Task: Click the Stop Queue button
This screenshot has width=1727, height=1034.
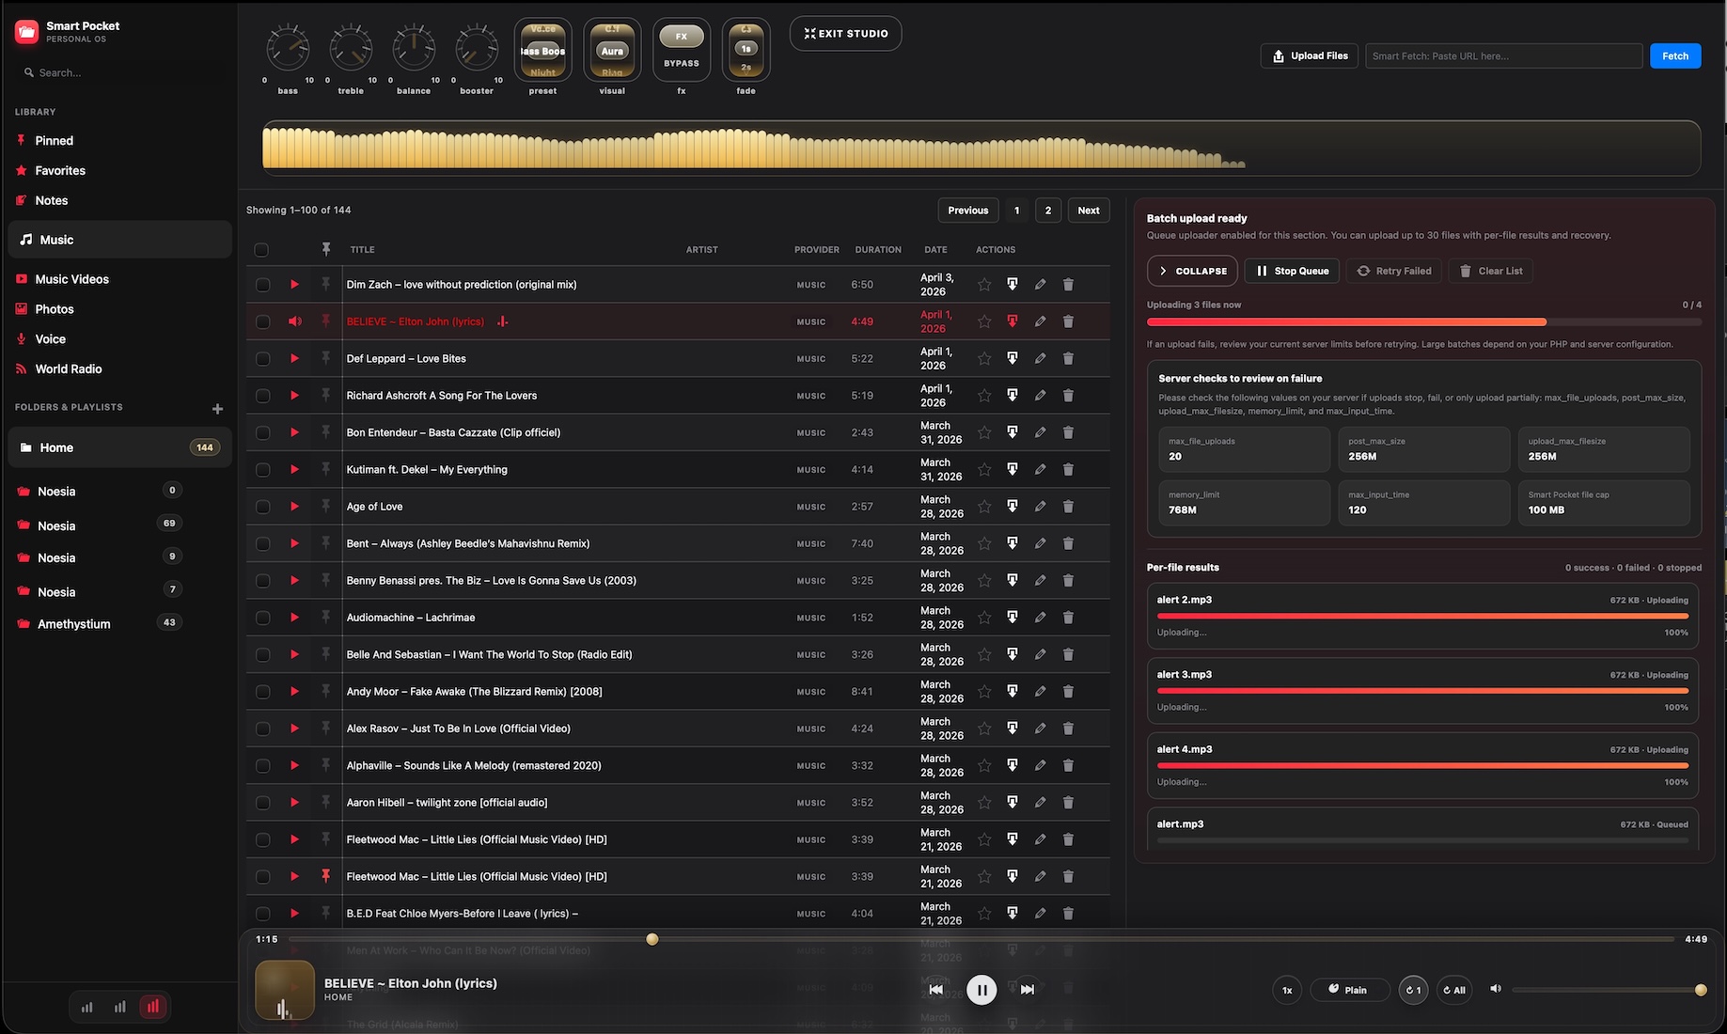Action: [x=1293, y=271]
